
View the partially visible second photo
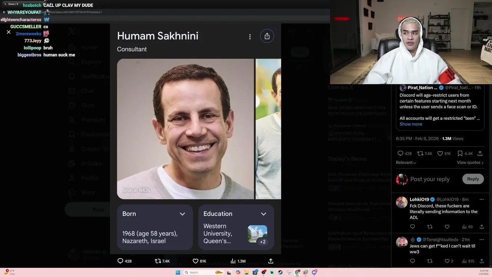coord(268,129)
